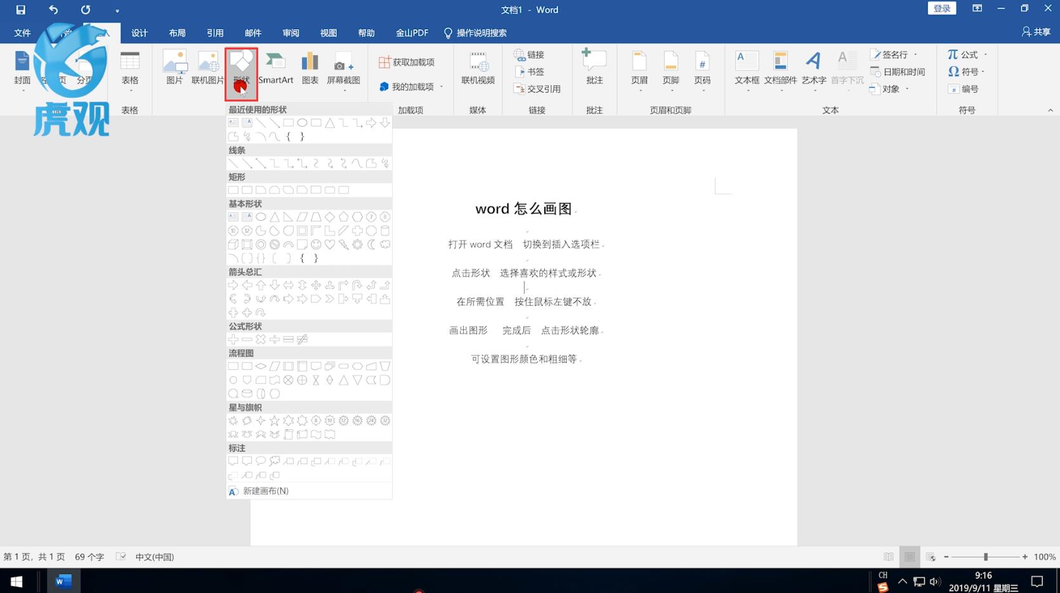1060x593 pixels.
Task: Switch to Print Layout view
Action: (909, 557)
